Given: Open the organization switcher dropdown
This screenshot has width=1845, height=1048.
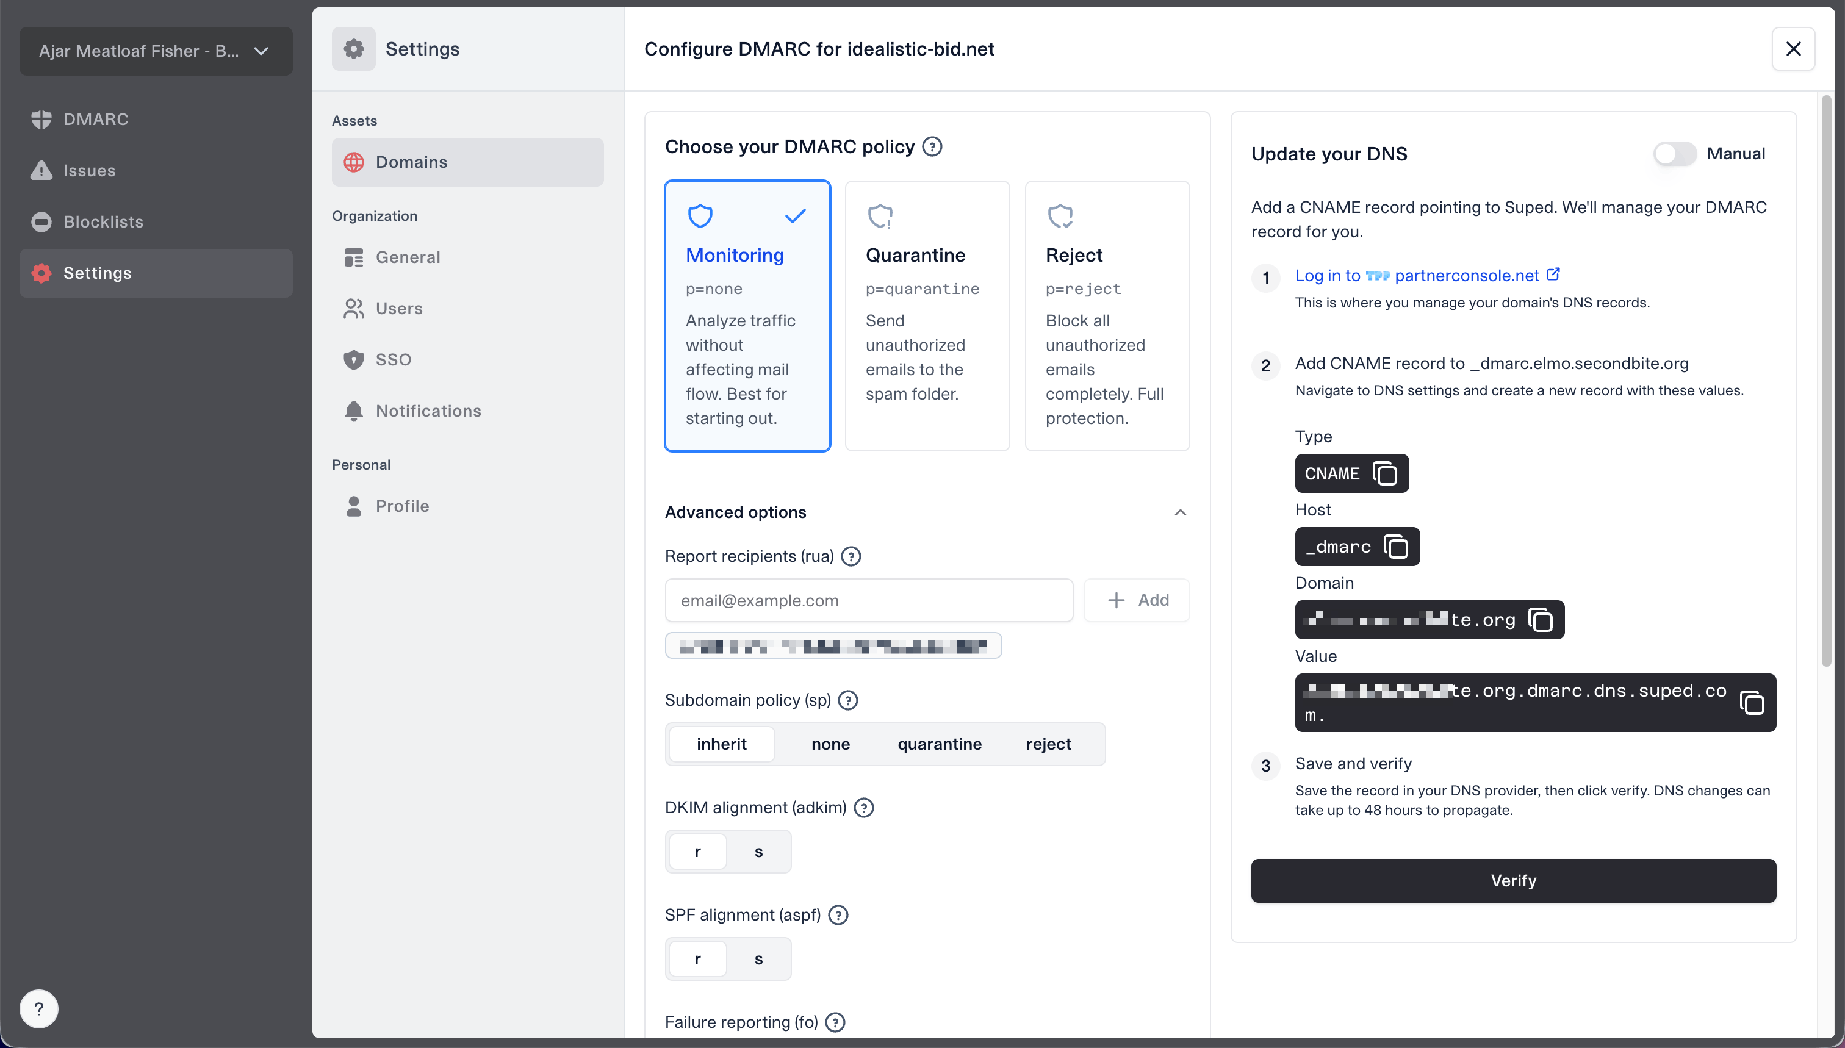Looking at the screenshot, I should [156, 51].
